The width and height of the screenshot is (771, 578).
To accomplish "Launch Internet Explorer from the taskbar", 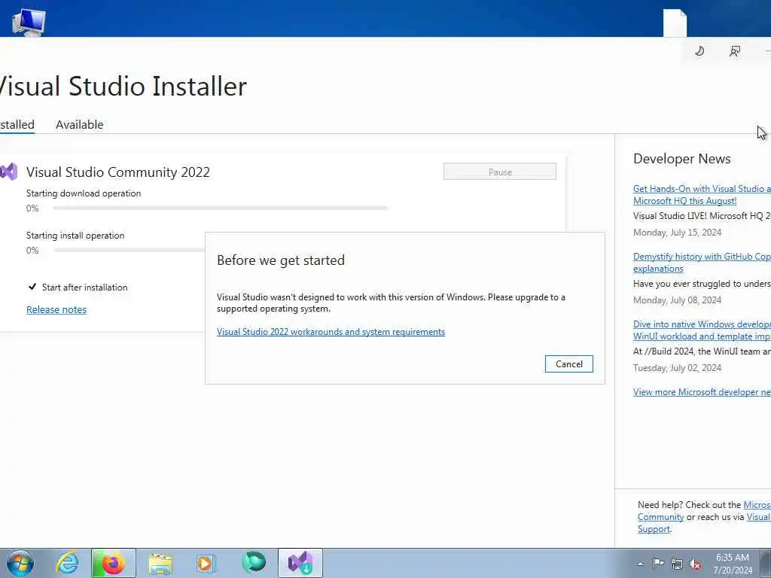I will (x=67, y=563).
